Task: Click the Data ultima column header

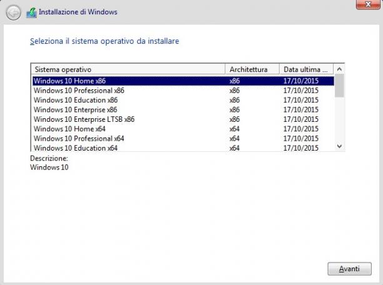Action: click(306, 69)
